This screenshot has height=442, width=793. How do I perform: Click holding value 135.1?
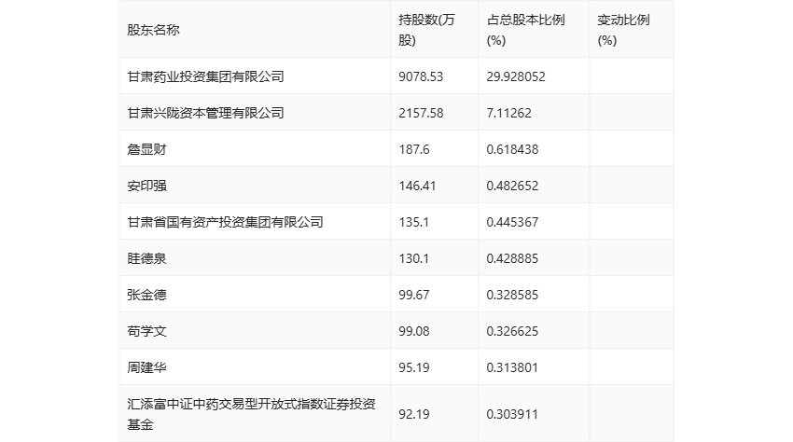point(413,222)
